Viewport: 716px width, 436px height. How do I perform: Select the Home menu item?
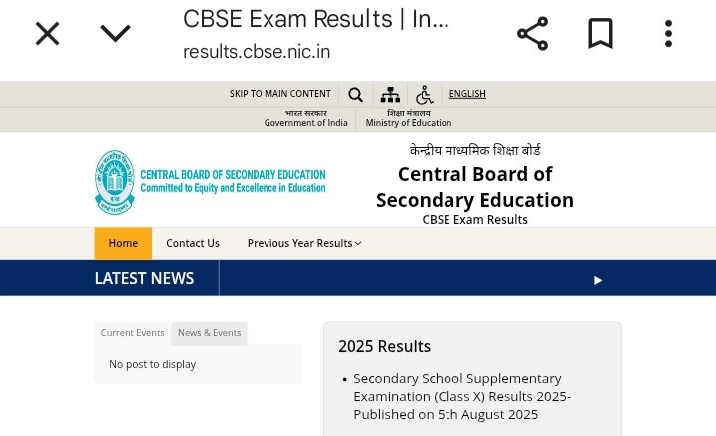[x=123, y=243]
